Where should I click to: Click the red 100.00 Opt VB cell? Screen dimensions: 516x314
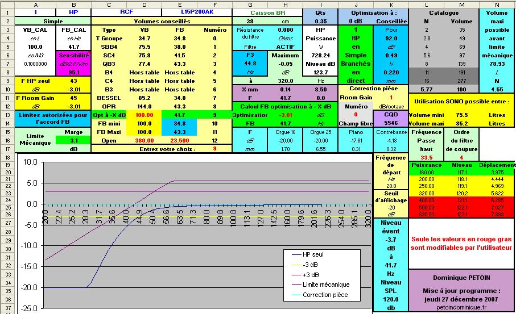click(x=144, y=115)
